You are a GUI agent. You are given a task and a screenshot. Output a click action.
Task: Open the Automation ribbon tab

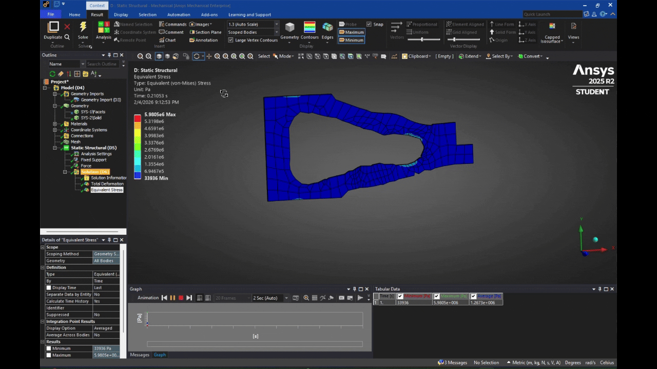[x=179, y=15]
